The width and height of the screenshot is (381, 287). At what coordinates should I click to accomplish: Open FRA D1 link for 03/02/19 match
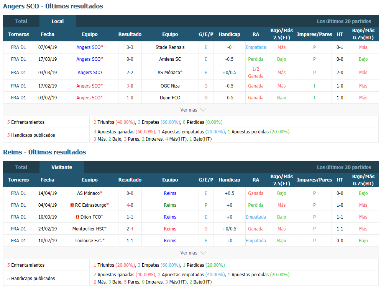(x=18, y=97)
